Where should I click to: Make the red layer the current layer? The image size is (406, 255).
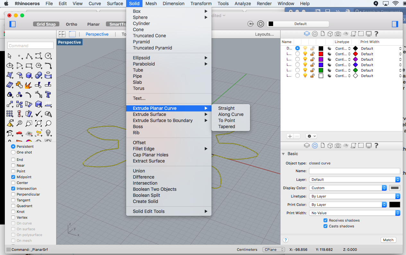tap(298, 54)
